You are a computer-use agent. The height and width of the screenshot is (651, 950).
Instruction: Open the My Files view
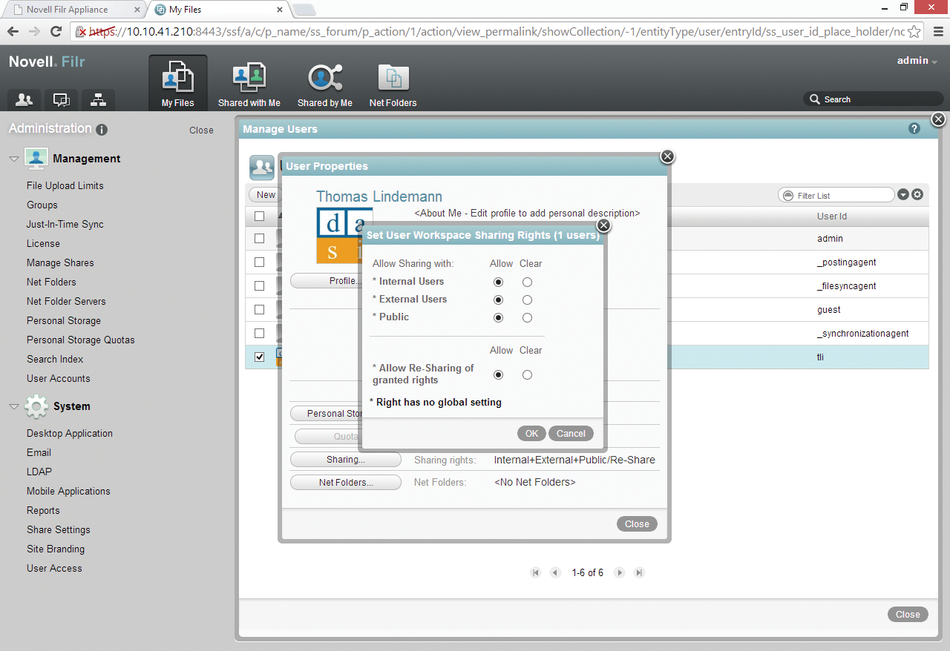(178, 85)
